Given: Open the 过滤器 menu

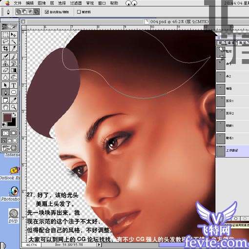Looking at the screenshot, I should tap(76, 3).
